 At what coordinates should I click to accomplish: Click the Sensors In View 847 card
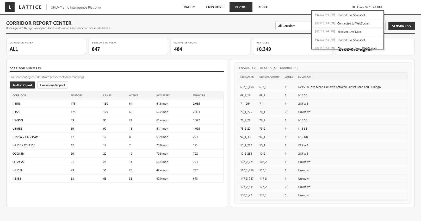point(128,46)
